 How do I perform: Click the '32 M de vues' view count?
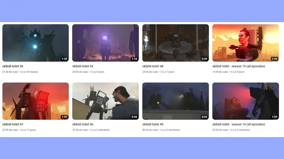[x=10, y=130]
